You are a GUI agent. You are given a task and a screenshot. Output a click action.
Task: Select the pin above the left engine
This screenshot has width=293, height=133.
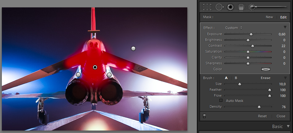tap(78, 75)
